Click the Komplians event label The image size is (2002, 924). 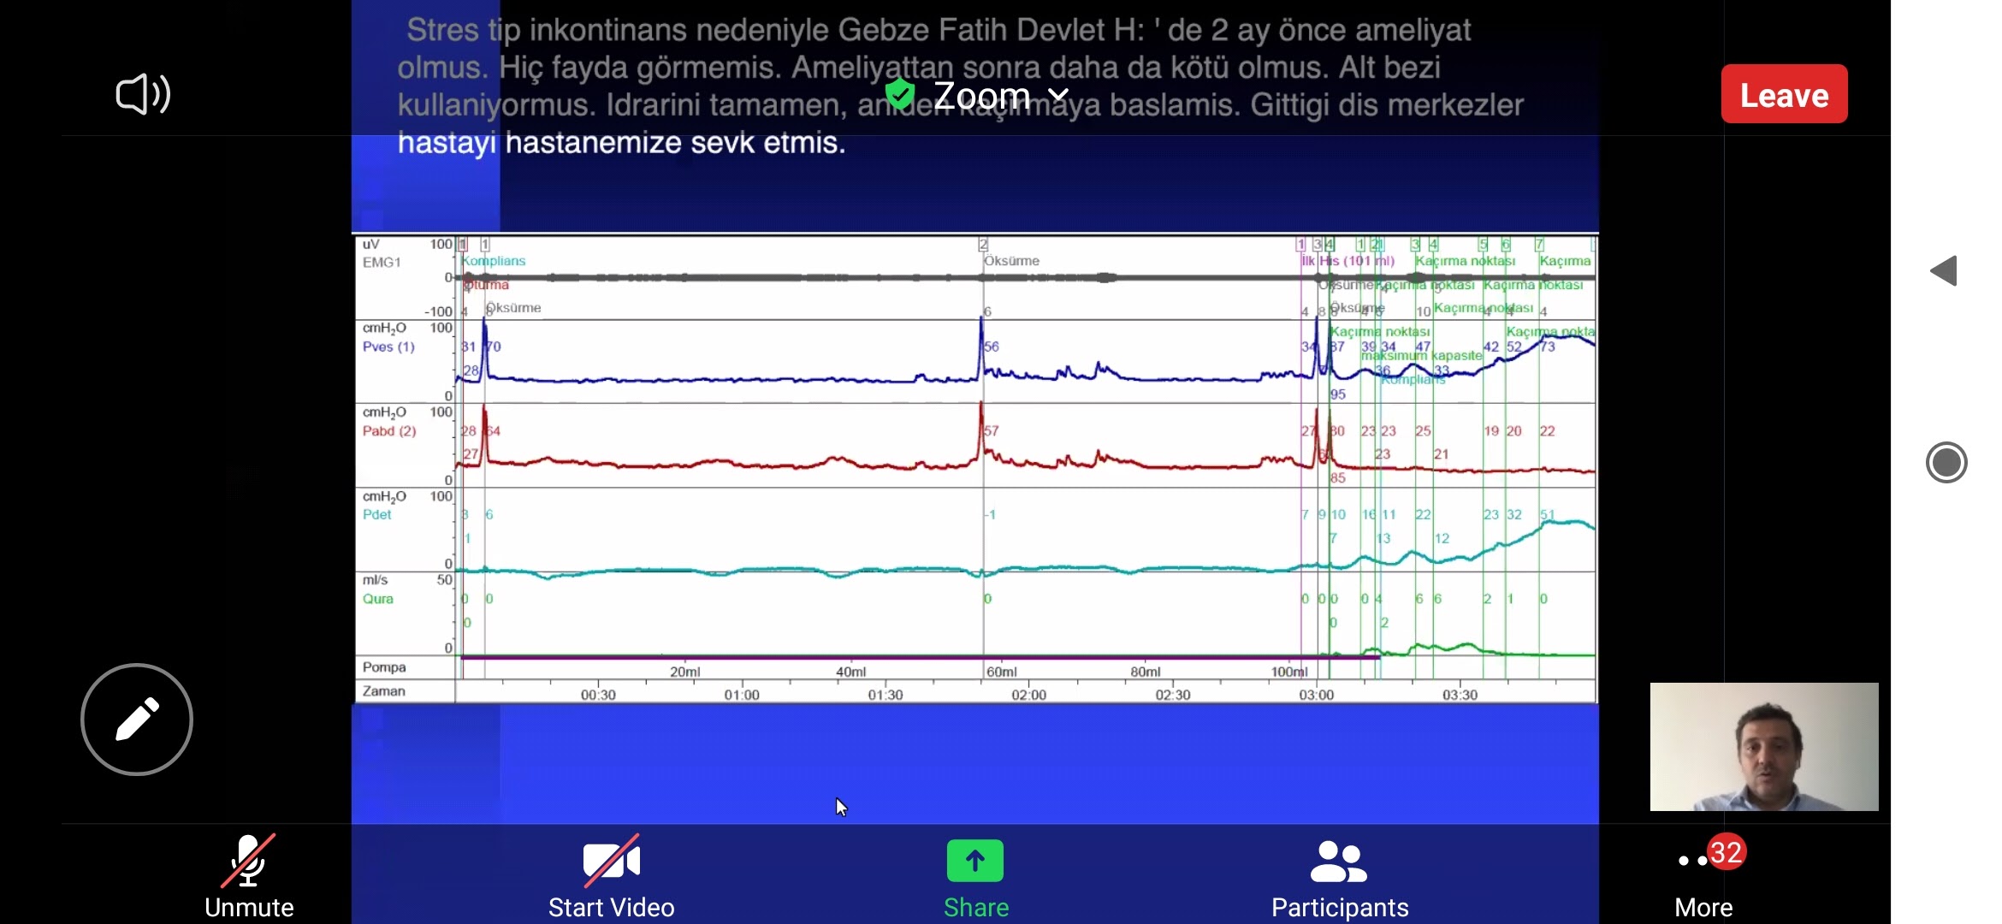coord(494,261)
